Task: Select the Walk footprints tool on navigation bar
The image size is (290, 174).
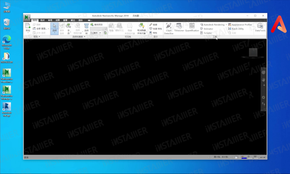Action: [263, 104]
